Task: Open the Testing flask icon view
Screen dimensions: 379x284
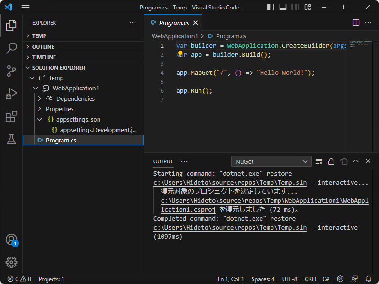Action: tap(11, 139)
